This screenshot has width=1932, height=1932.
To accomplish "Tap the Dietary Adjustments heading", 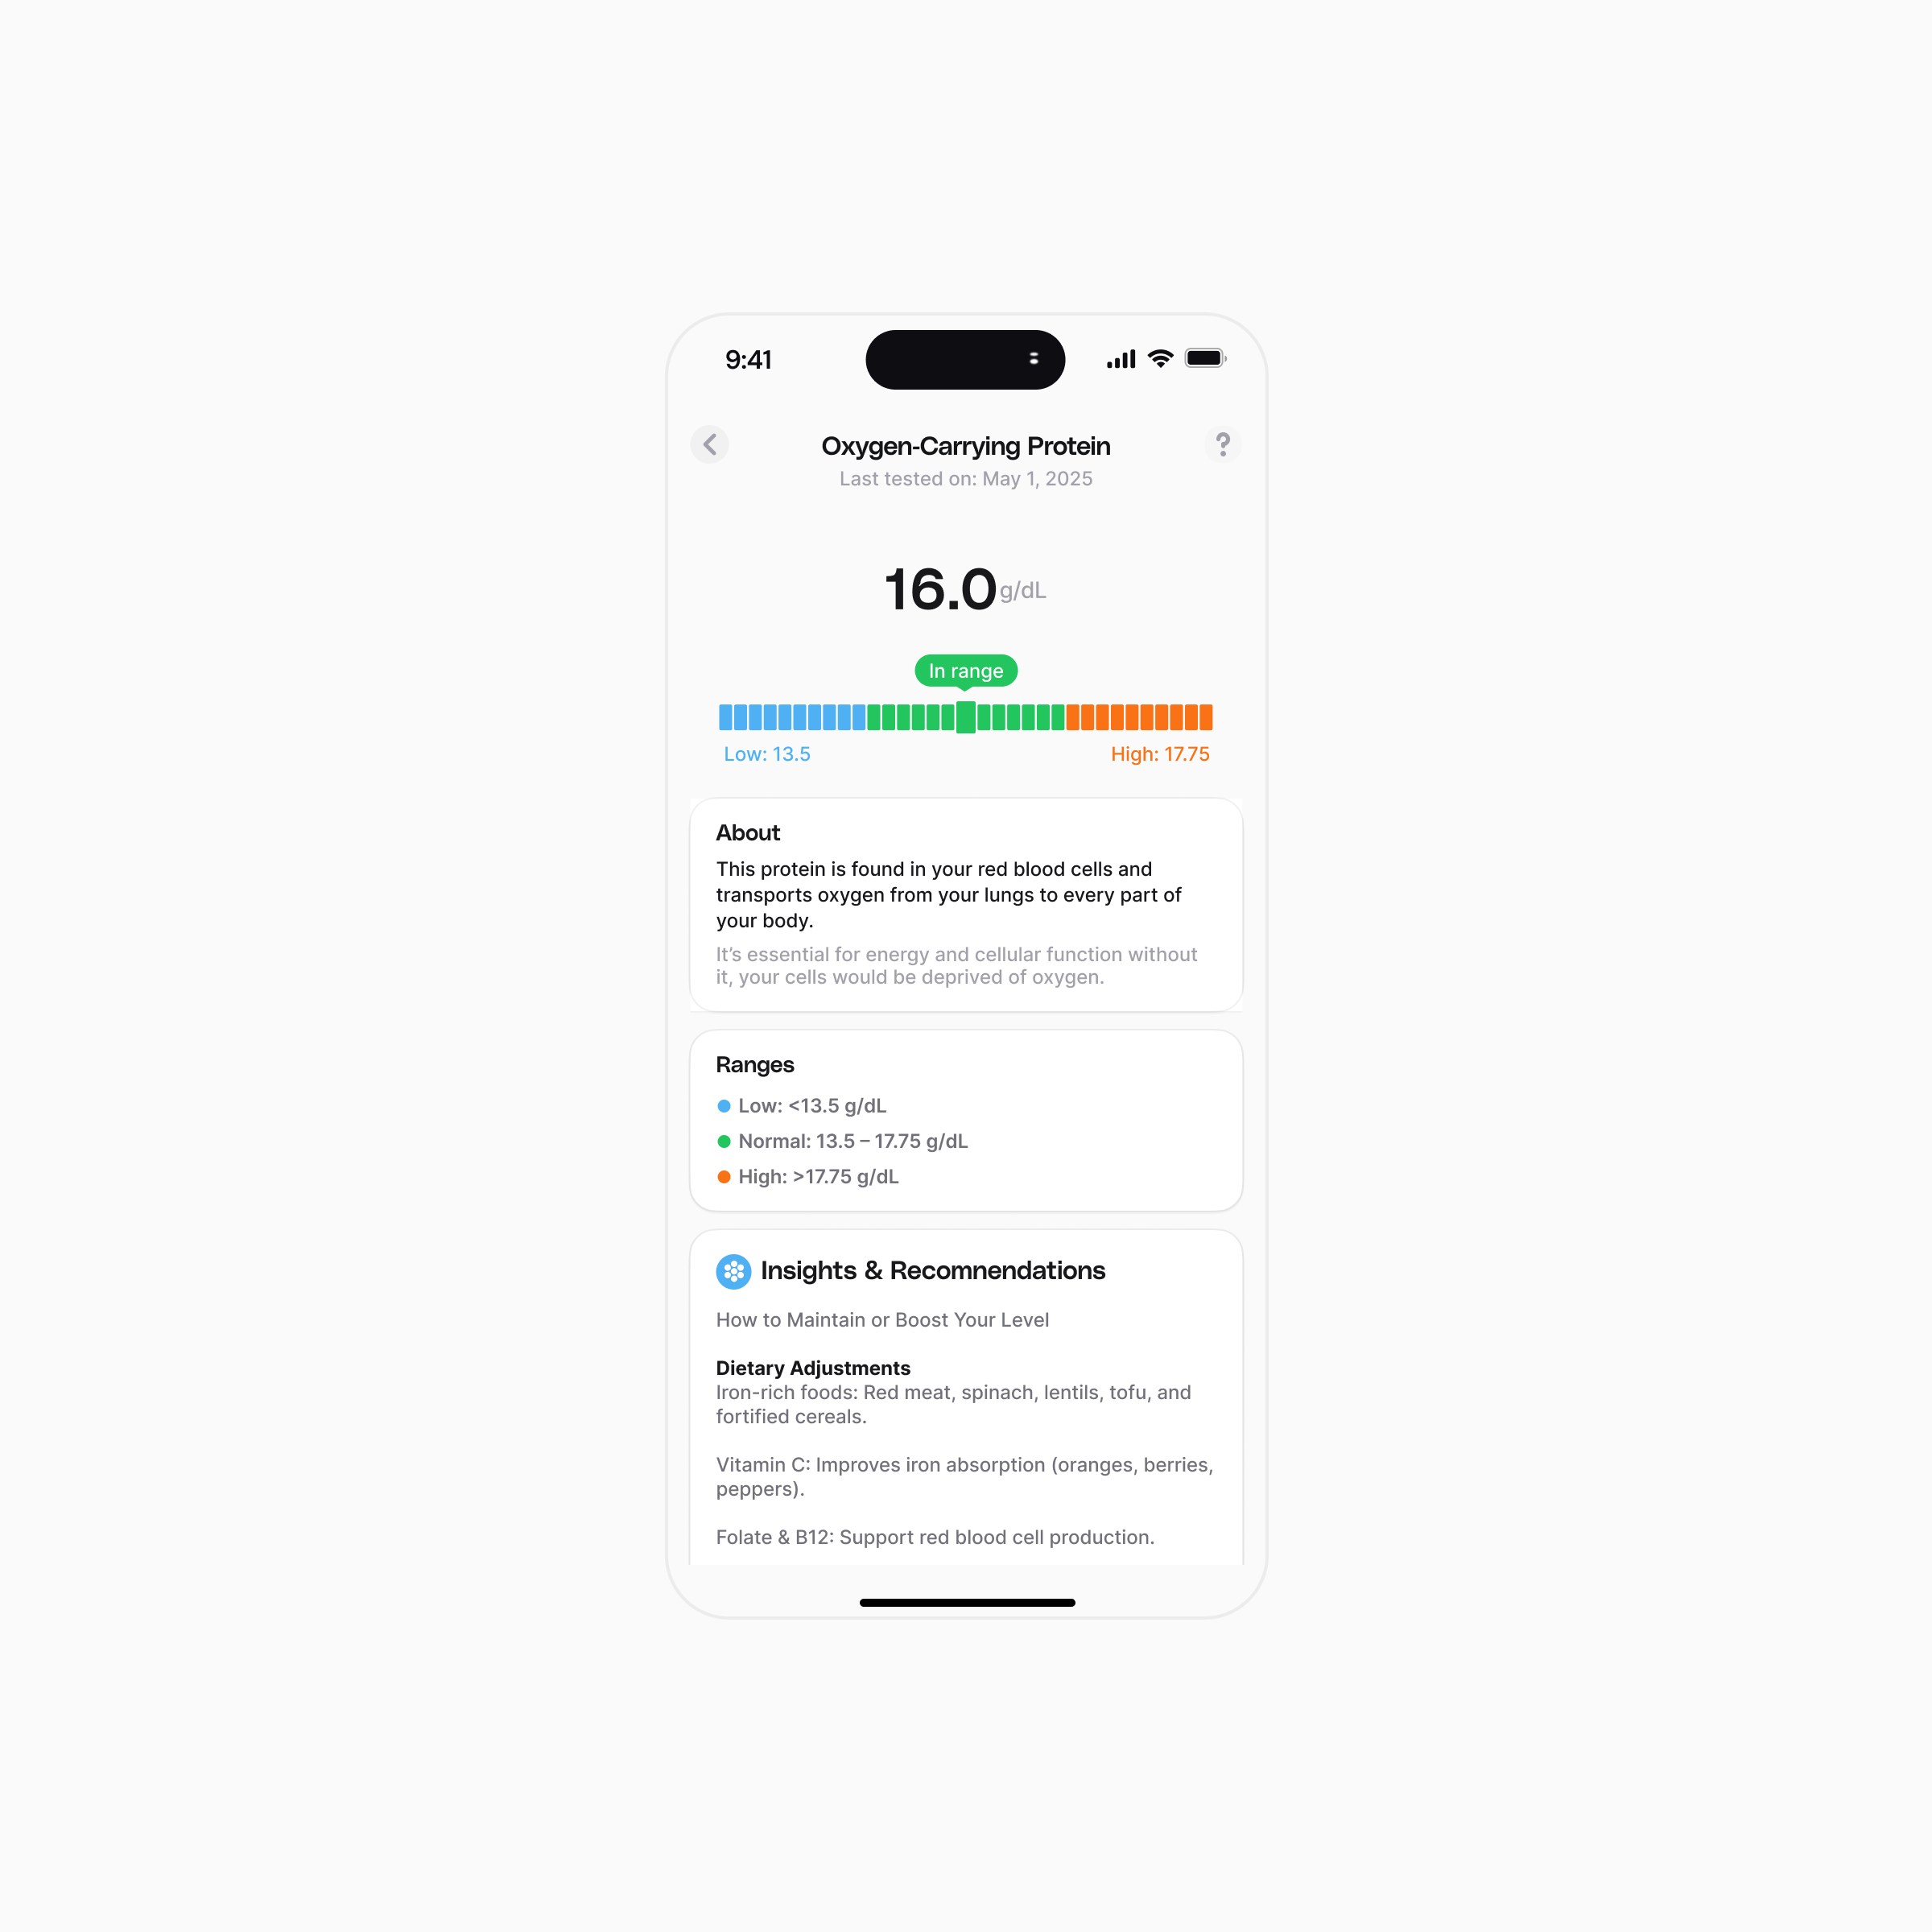I will pos(813,1368).
